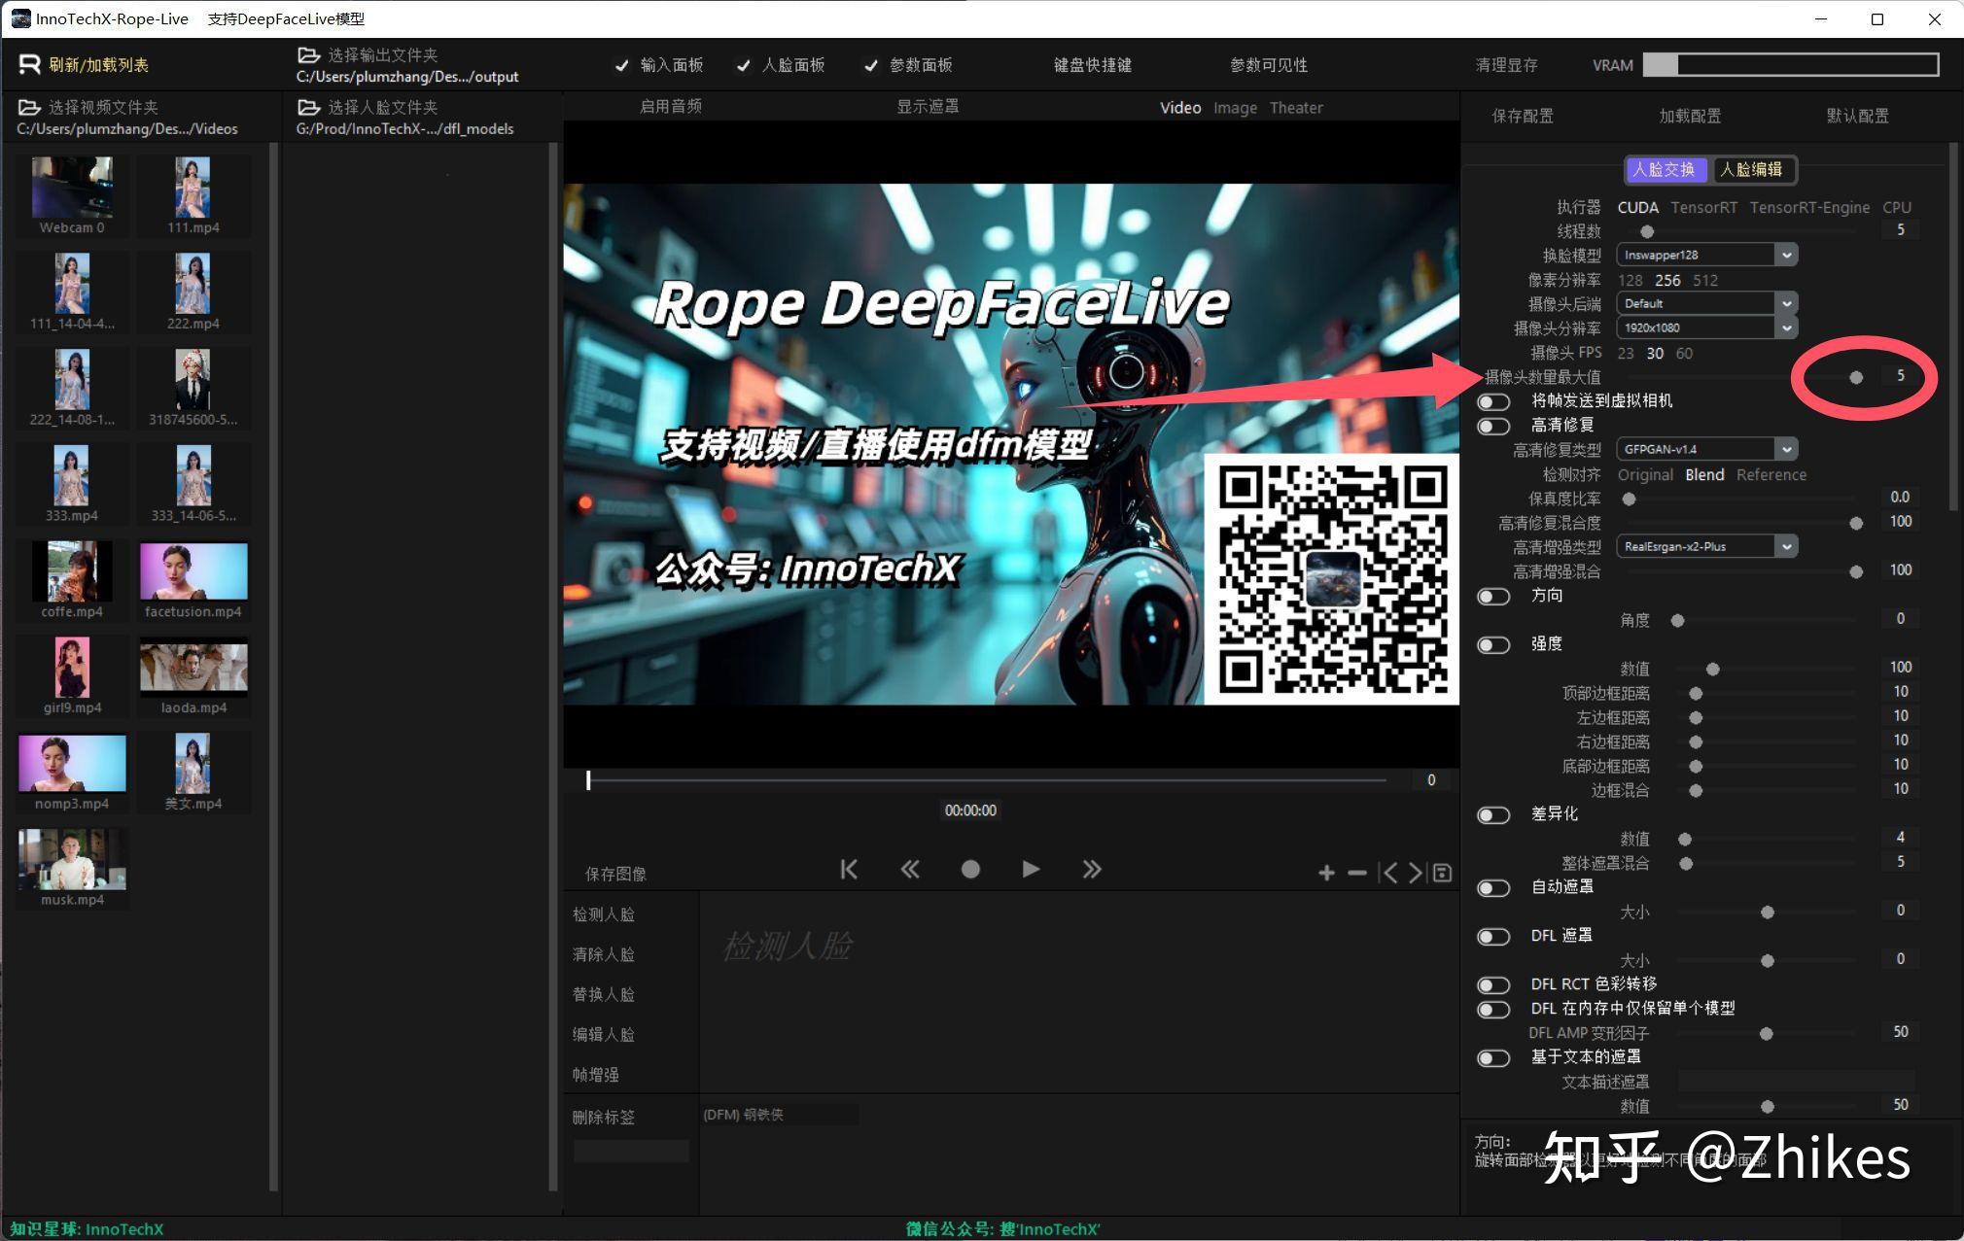The width and height of the screenshot is (1964, 1241).
Task: Open 键盘快捷键 shortcuts
Action: click(x=1093, y=65)
